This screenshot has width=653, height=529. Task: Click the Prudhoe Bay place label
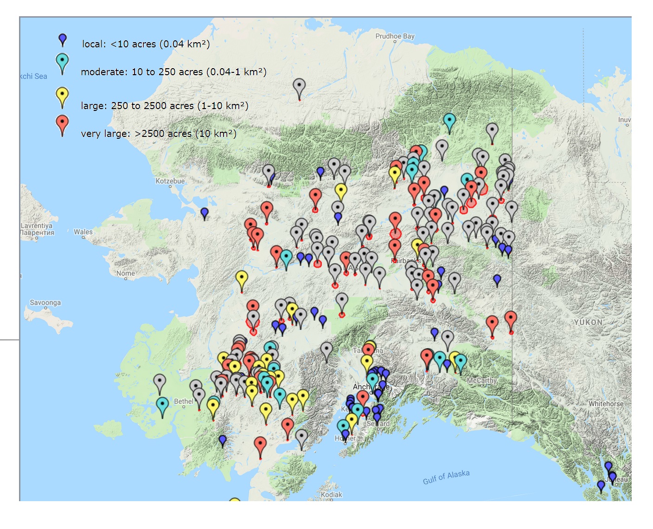[395, 36]
